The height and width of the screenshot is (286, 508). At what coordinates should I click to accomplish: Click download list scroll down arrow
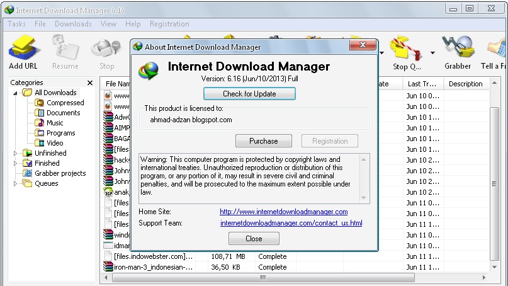(494, 267)
